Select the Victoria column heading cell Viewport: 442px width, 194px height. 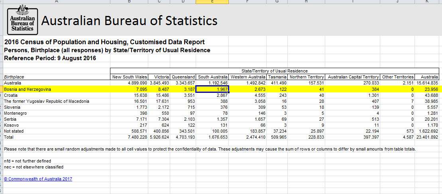click(160, 76)
